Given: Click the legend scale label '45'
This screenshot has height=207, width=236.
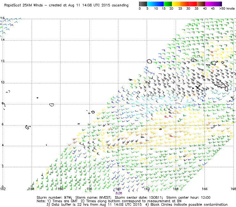Looking at the screenshot, I should [x=213, y=9].
